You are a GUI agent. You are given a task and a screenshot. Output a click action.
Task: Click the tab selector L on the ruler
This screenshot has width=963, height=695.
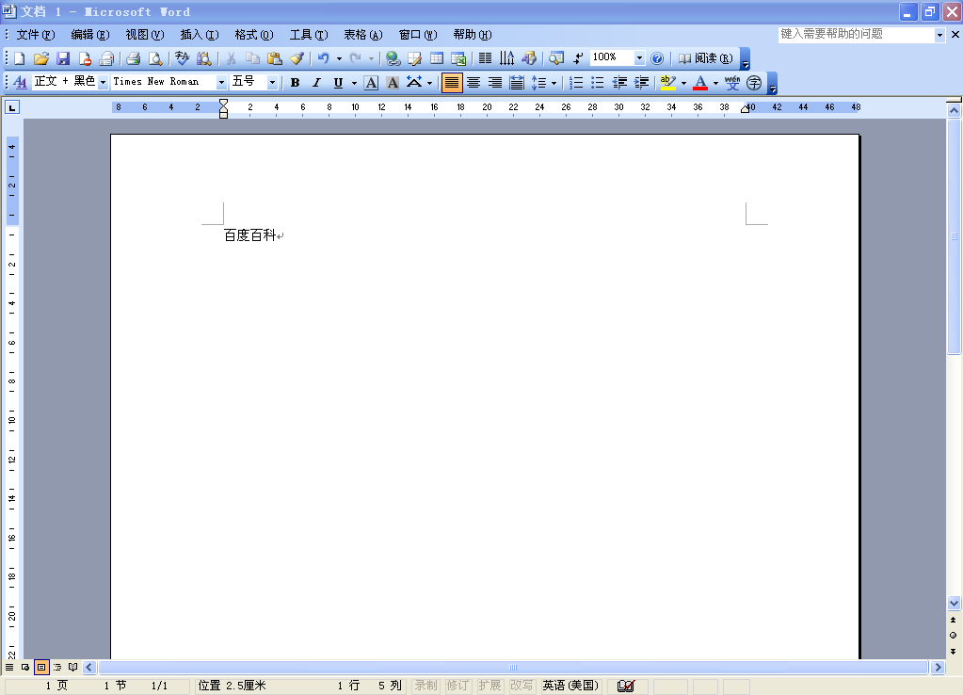(11, 107)
